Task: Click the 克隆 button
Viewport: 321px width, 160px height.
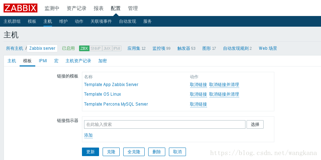Action: [x=111, y=152]
